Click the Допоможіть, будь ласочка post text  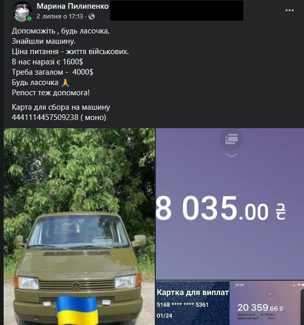pos(61,31)
